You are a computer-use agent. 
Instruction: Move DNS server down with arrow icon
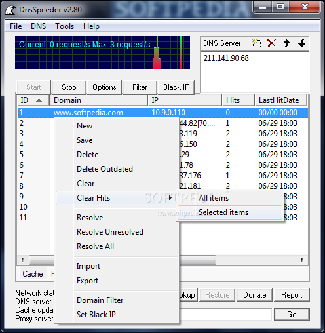tap(301, 43)
